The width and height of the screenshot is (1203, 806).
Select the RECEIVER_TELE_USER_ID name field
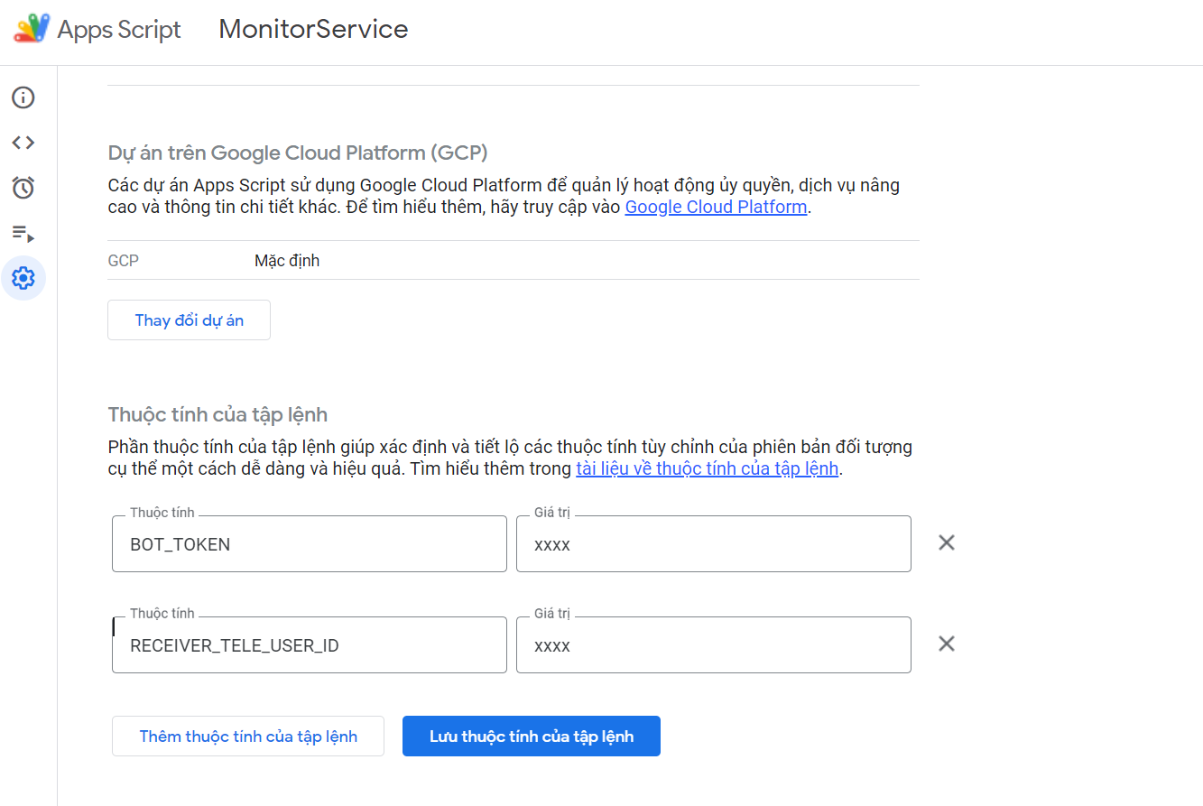(309, 644)
